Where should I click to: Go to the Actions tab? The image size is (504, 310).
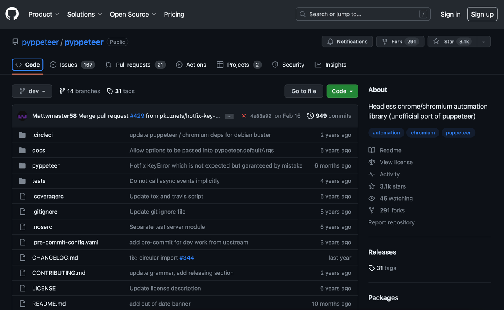click(x=191, y=65)
